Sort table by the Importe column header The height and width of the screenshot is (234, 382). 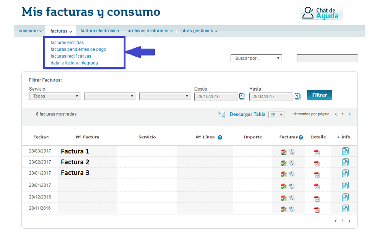pos(252,137)
